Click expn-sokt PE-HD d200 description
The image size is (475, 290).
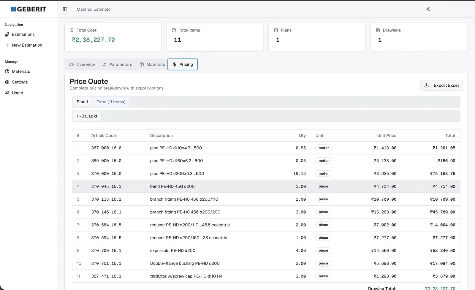click(x=173, y=251)
